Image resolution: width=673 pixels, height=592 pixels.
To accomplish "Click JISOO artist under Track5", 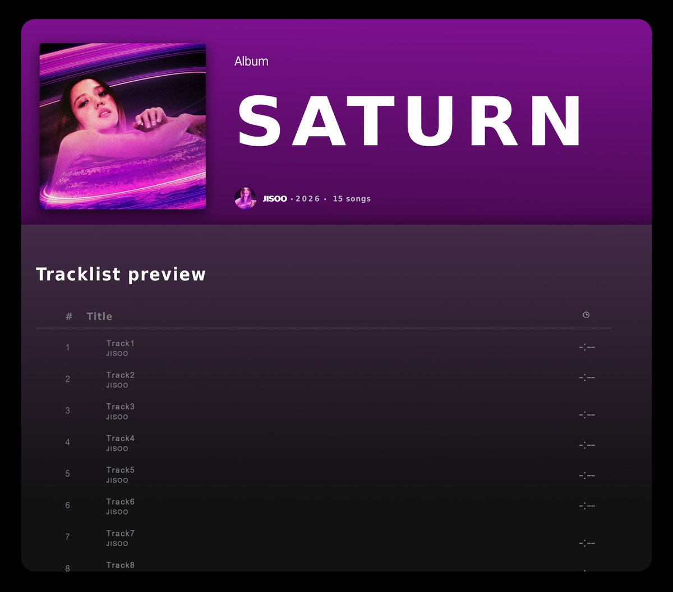I will (x=117, y=481).
